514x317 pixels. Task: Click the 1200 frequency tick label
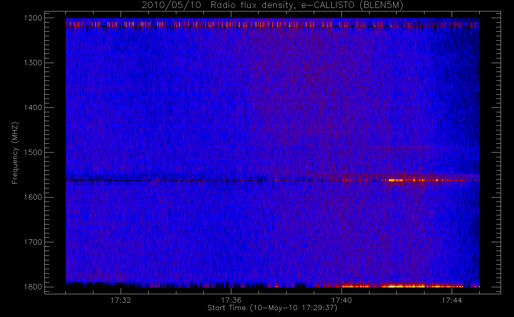click(33, 18)
